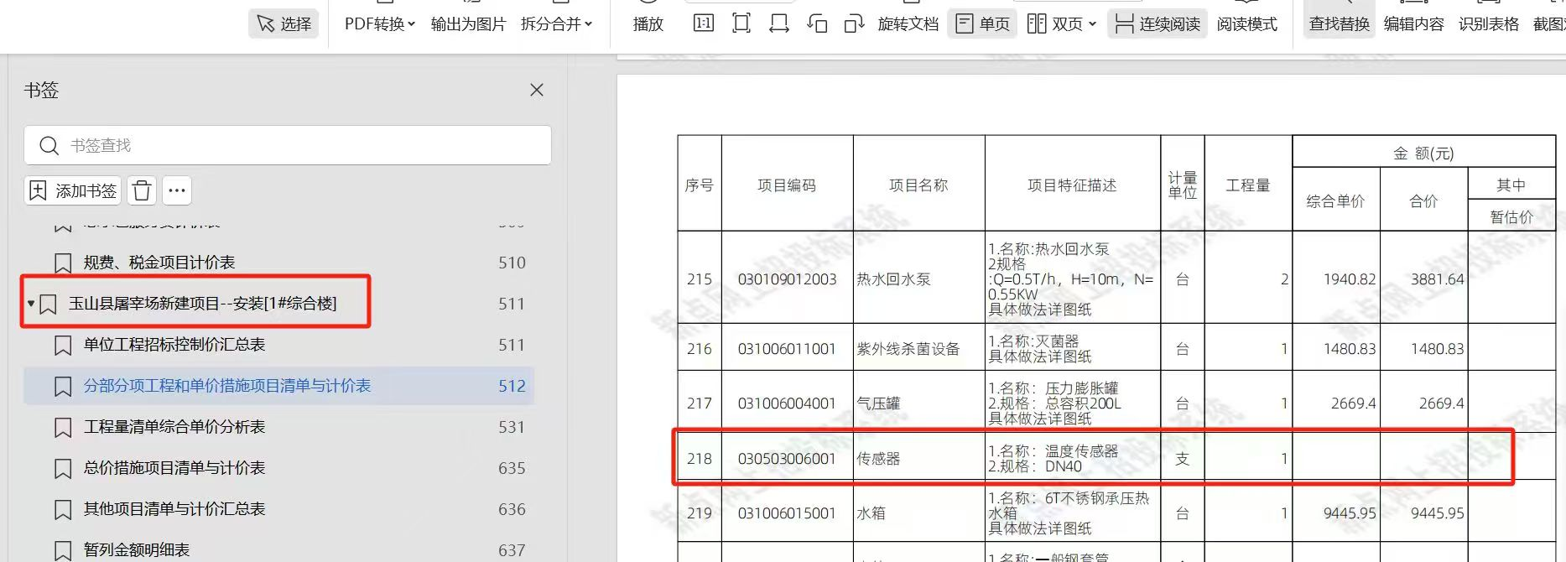Screen dimensions: 1566x562
Task: Switch to 阅读模式
Action: [1246, 23]
